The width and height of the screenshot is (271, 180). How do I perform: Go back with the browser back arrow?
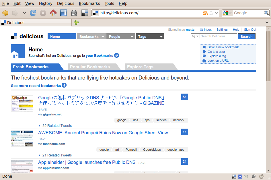pyautogui.click(x=5, y=13)
